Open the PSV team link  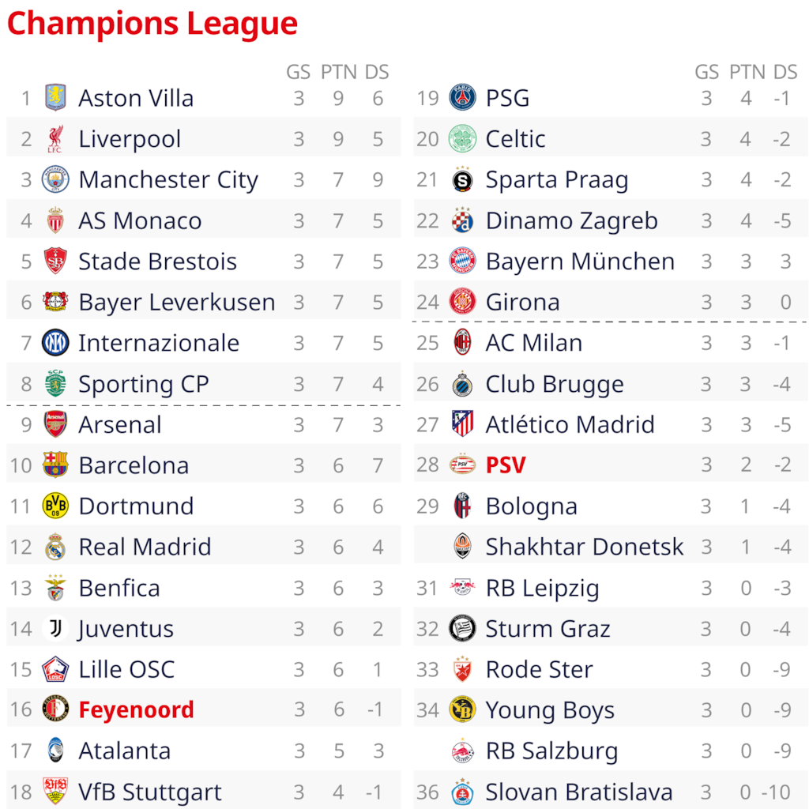pos(506,465)
